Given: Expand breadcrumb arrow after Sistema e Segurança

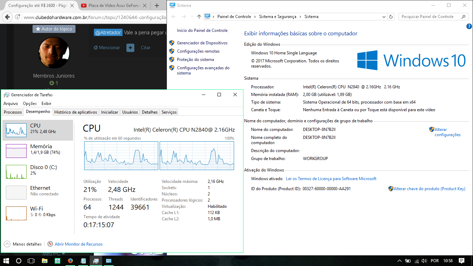Looking at the screenshot, I should tap(300, 17).
